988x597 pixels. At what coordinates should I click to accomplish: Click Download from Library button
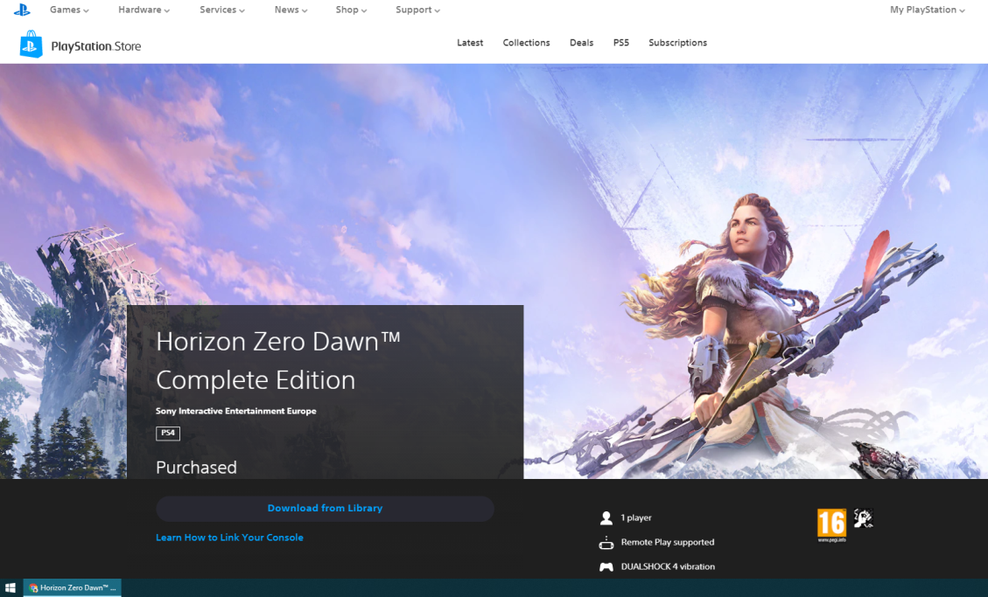point(326,509)
